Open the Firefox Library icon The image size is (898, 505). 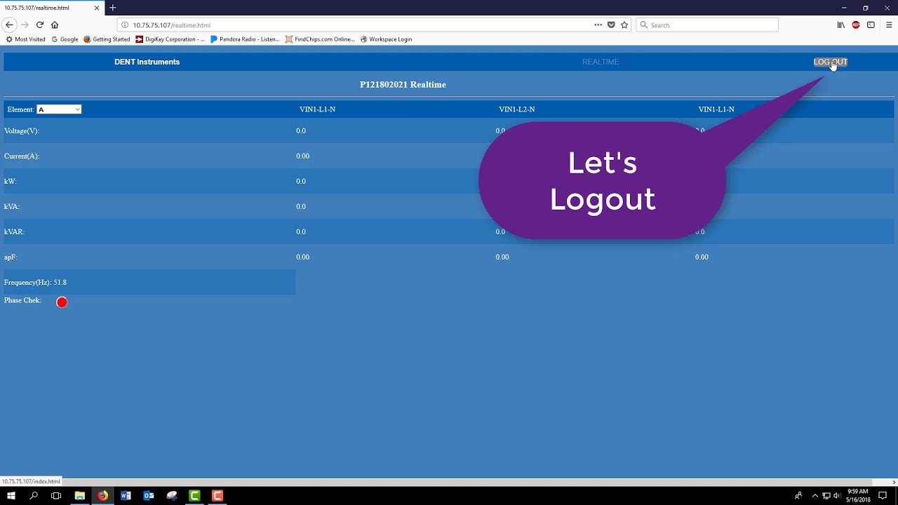click(x=841, y=25)
